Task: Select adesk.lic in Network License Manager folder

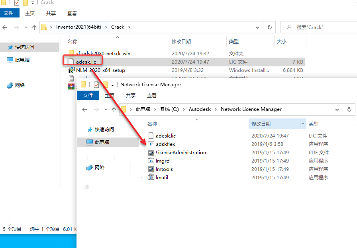Action: (x=165, y=136)
